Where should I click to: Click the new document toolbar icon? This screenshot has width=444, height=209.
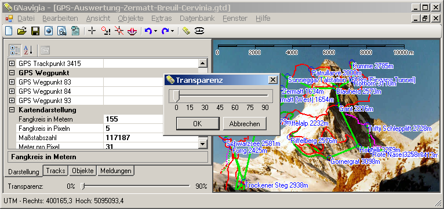(9, 31)
